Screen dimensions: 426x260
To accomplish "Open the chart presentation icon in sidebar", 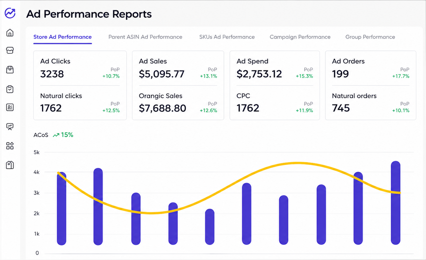I will 10,127.
